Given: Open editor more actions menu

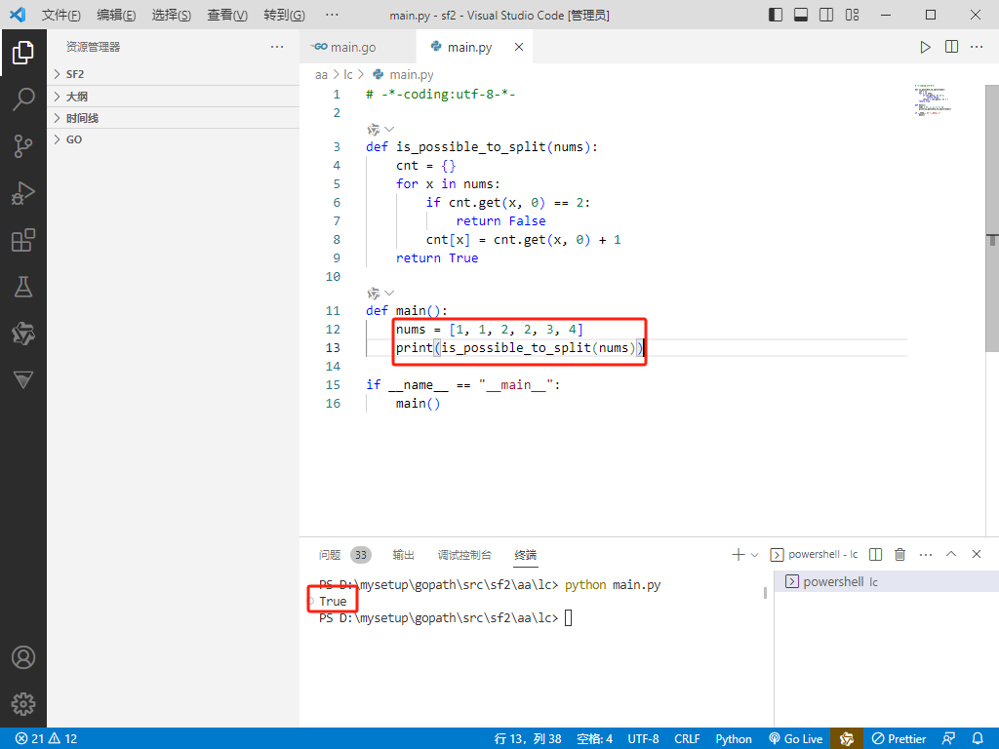Looking at the screenshot, I should tap(977, 47).
